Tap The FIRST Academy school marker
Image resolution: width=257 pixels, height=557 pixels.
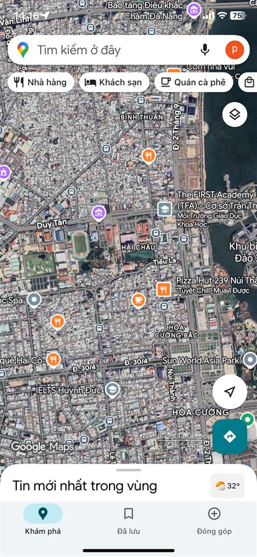click(165, 209)
